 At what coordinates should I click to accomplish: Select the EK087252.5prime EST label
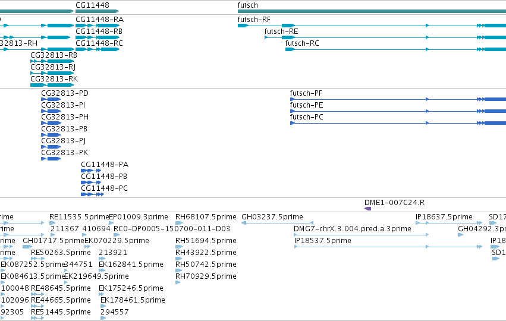point(33,265)
